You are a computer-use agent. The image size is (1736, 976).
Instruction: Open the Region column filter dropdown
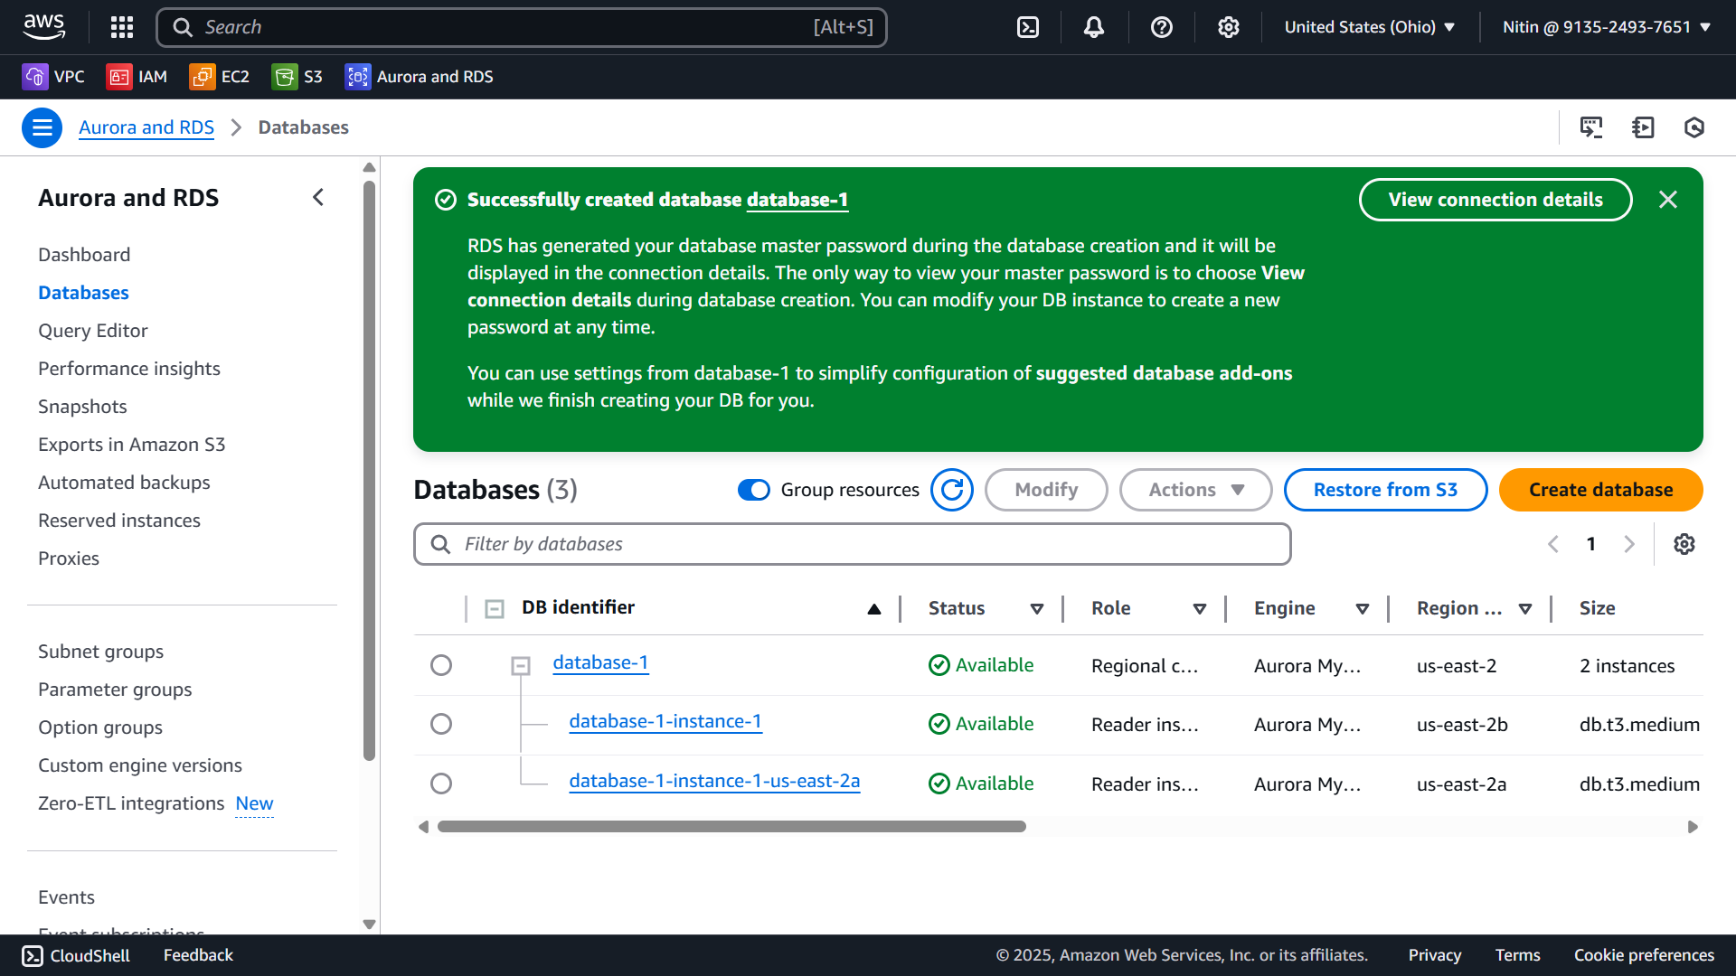tap(1525, 609)
